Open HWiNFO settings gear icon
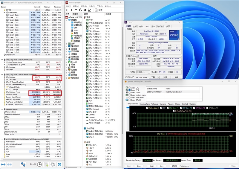Viewport: 239px width, 169px height. (x=53, y=165)
